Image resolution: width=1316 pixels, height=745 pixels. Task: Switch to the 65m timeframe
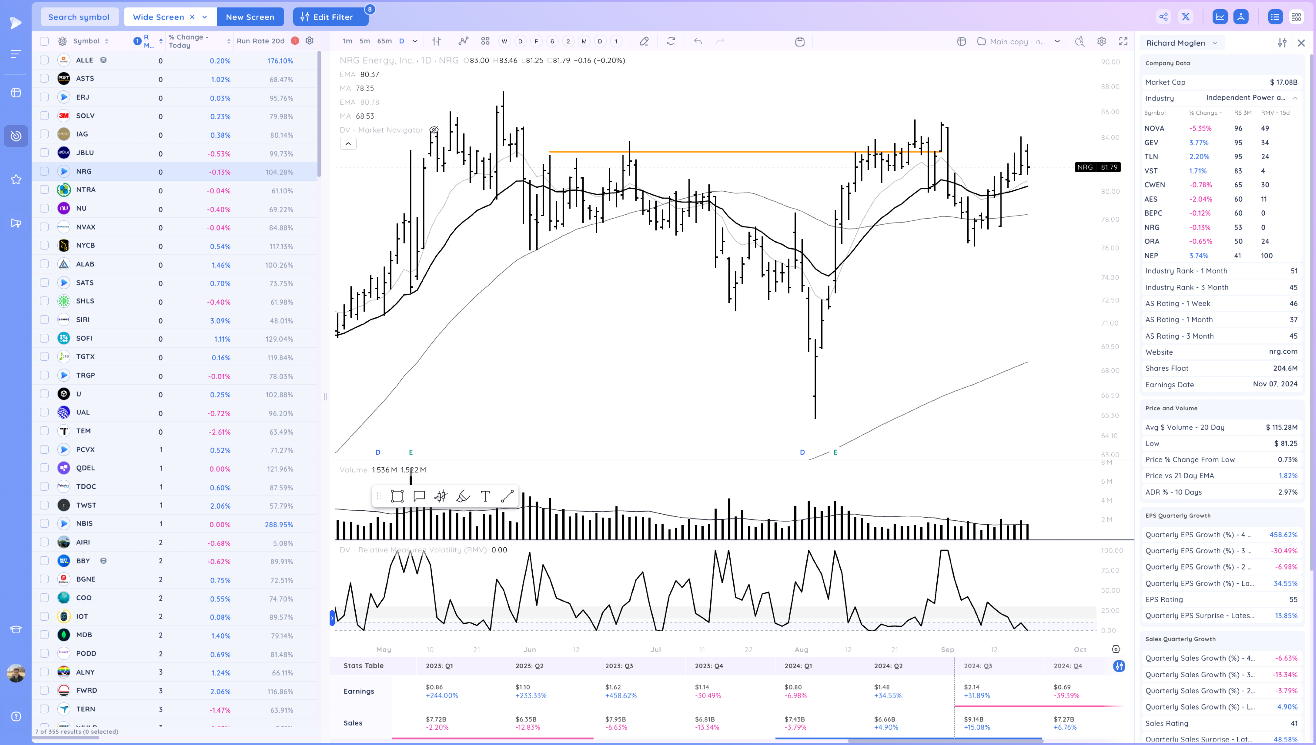click(384, 41)
